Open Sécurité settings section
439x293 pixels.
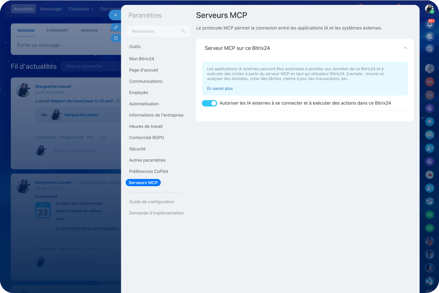[137, 149]
